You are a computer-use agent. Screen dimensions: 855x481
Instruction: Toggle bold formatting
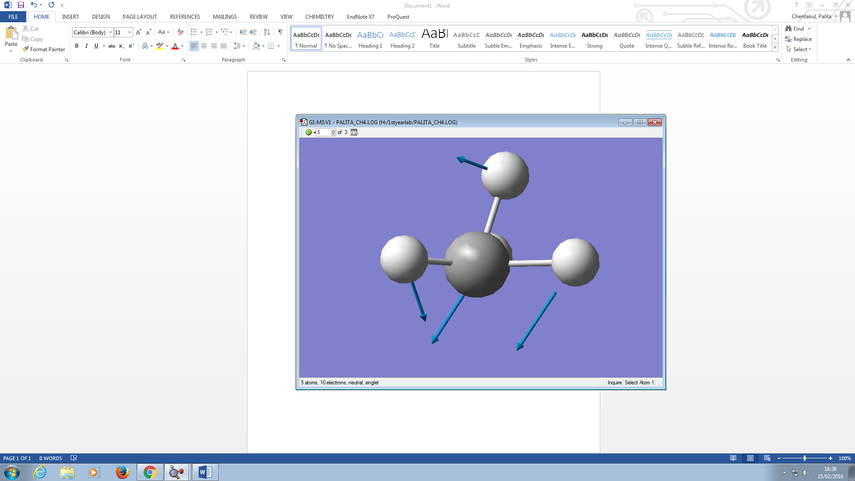pyautogui.click(x=77, y=46)
